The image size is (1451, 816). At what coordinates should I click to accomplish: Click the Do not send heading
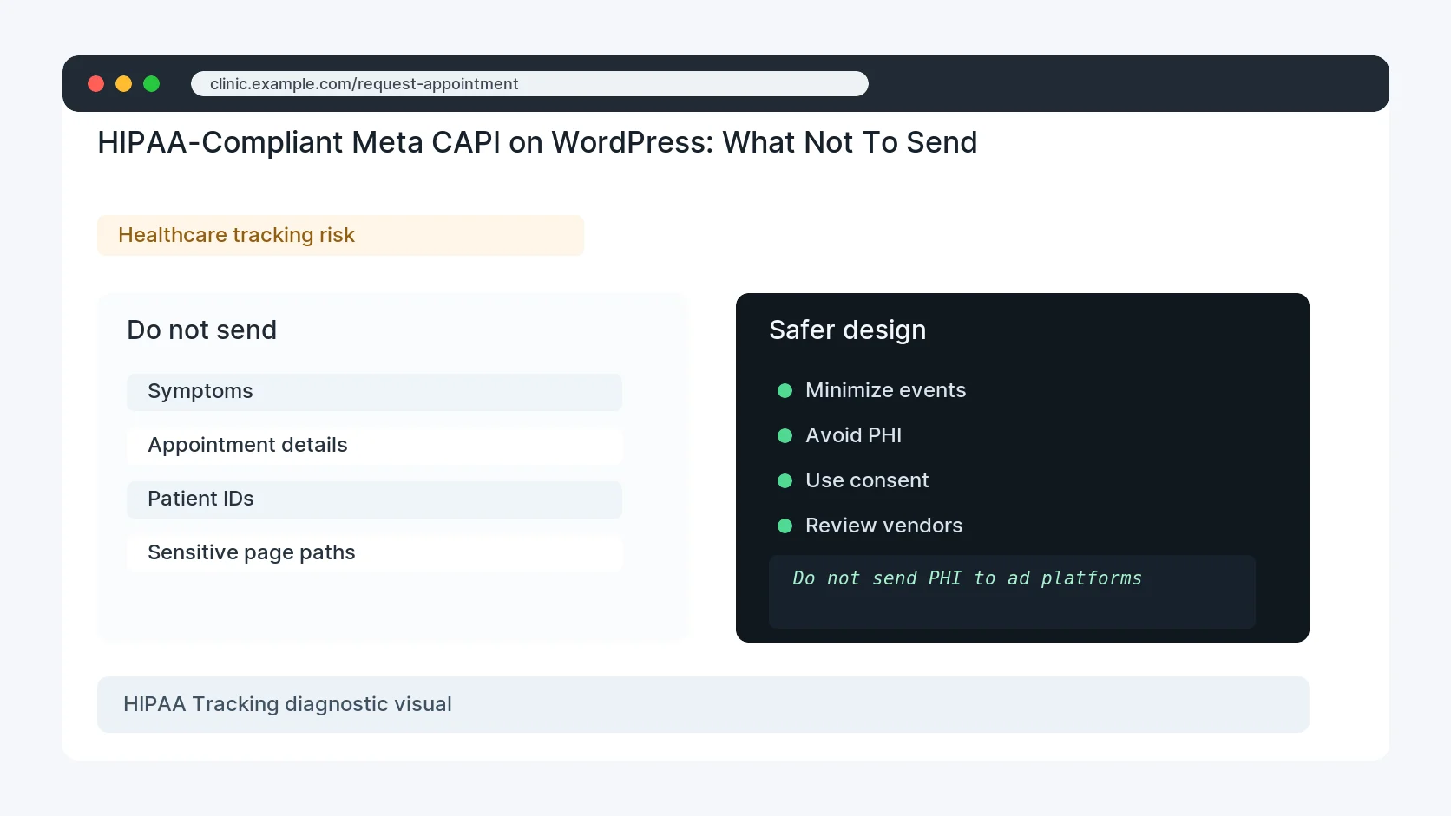point(201,330)
